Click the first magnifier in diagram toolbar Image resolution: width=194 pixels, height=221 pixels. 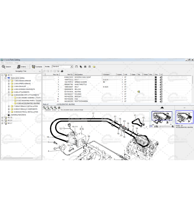tap(44, 107)
